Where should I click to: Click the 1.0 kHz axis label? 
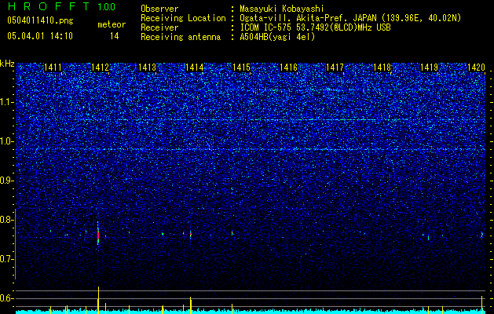tap(7, 141)
